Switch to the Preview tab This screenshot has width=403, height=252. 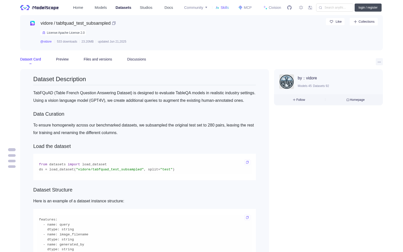(62, 59)
